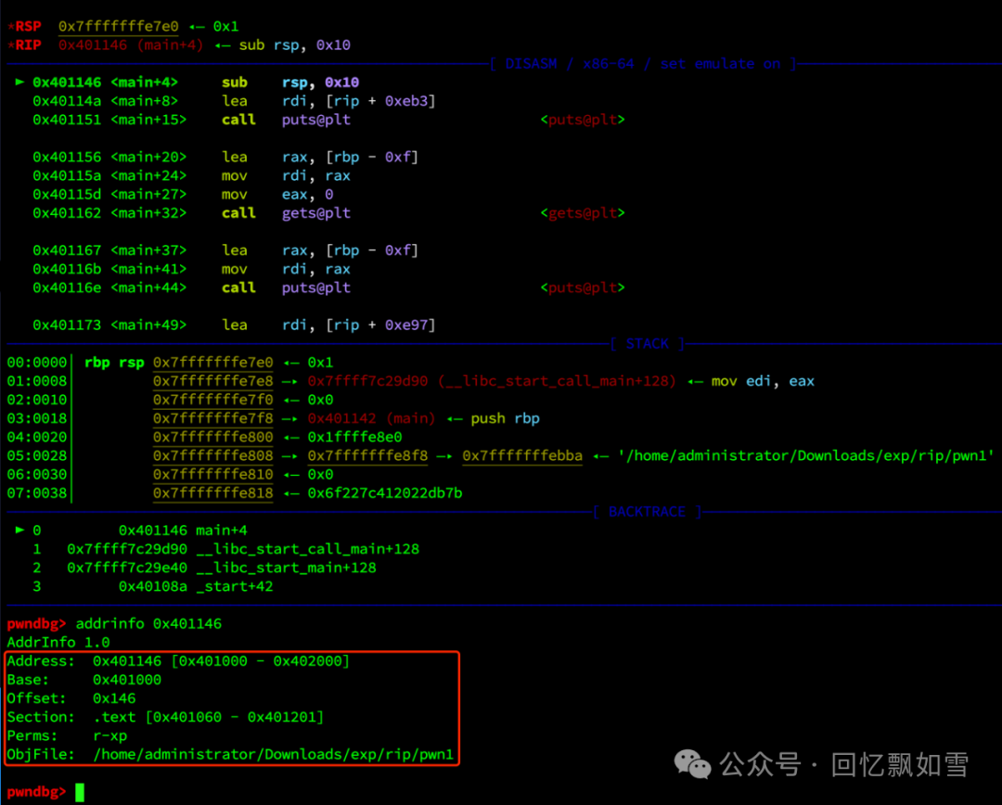
Task: Click address 0x401151 in disassembly
Action: pos(67,120)
